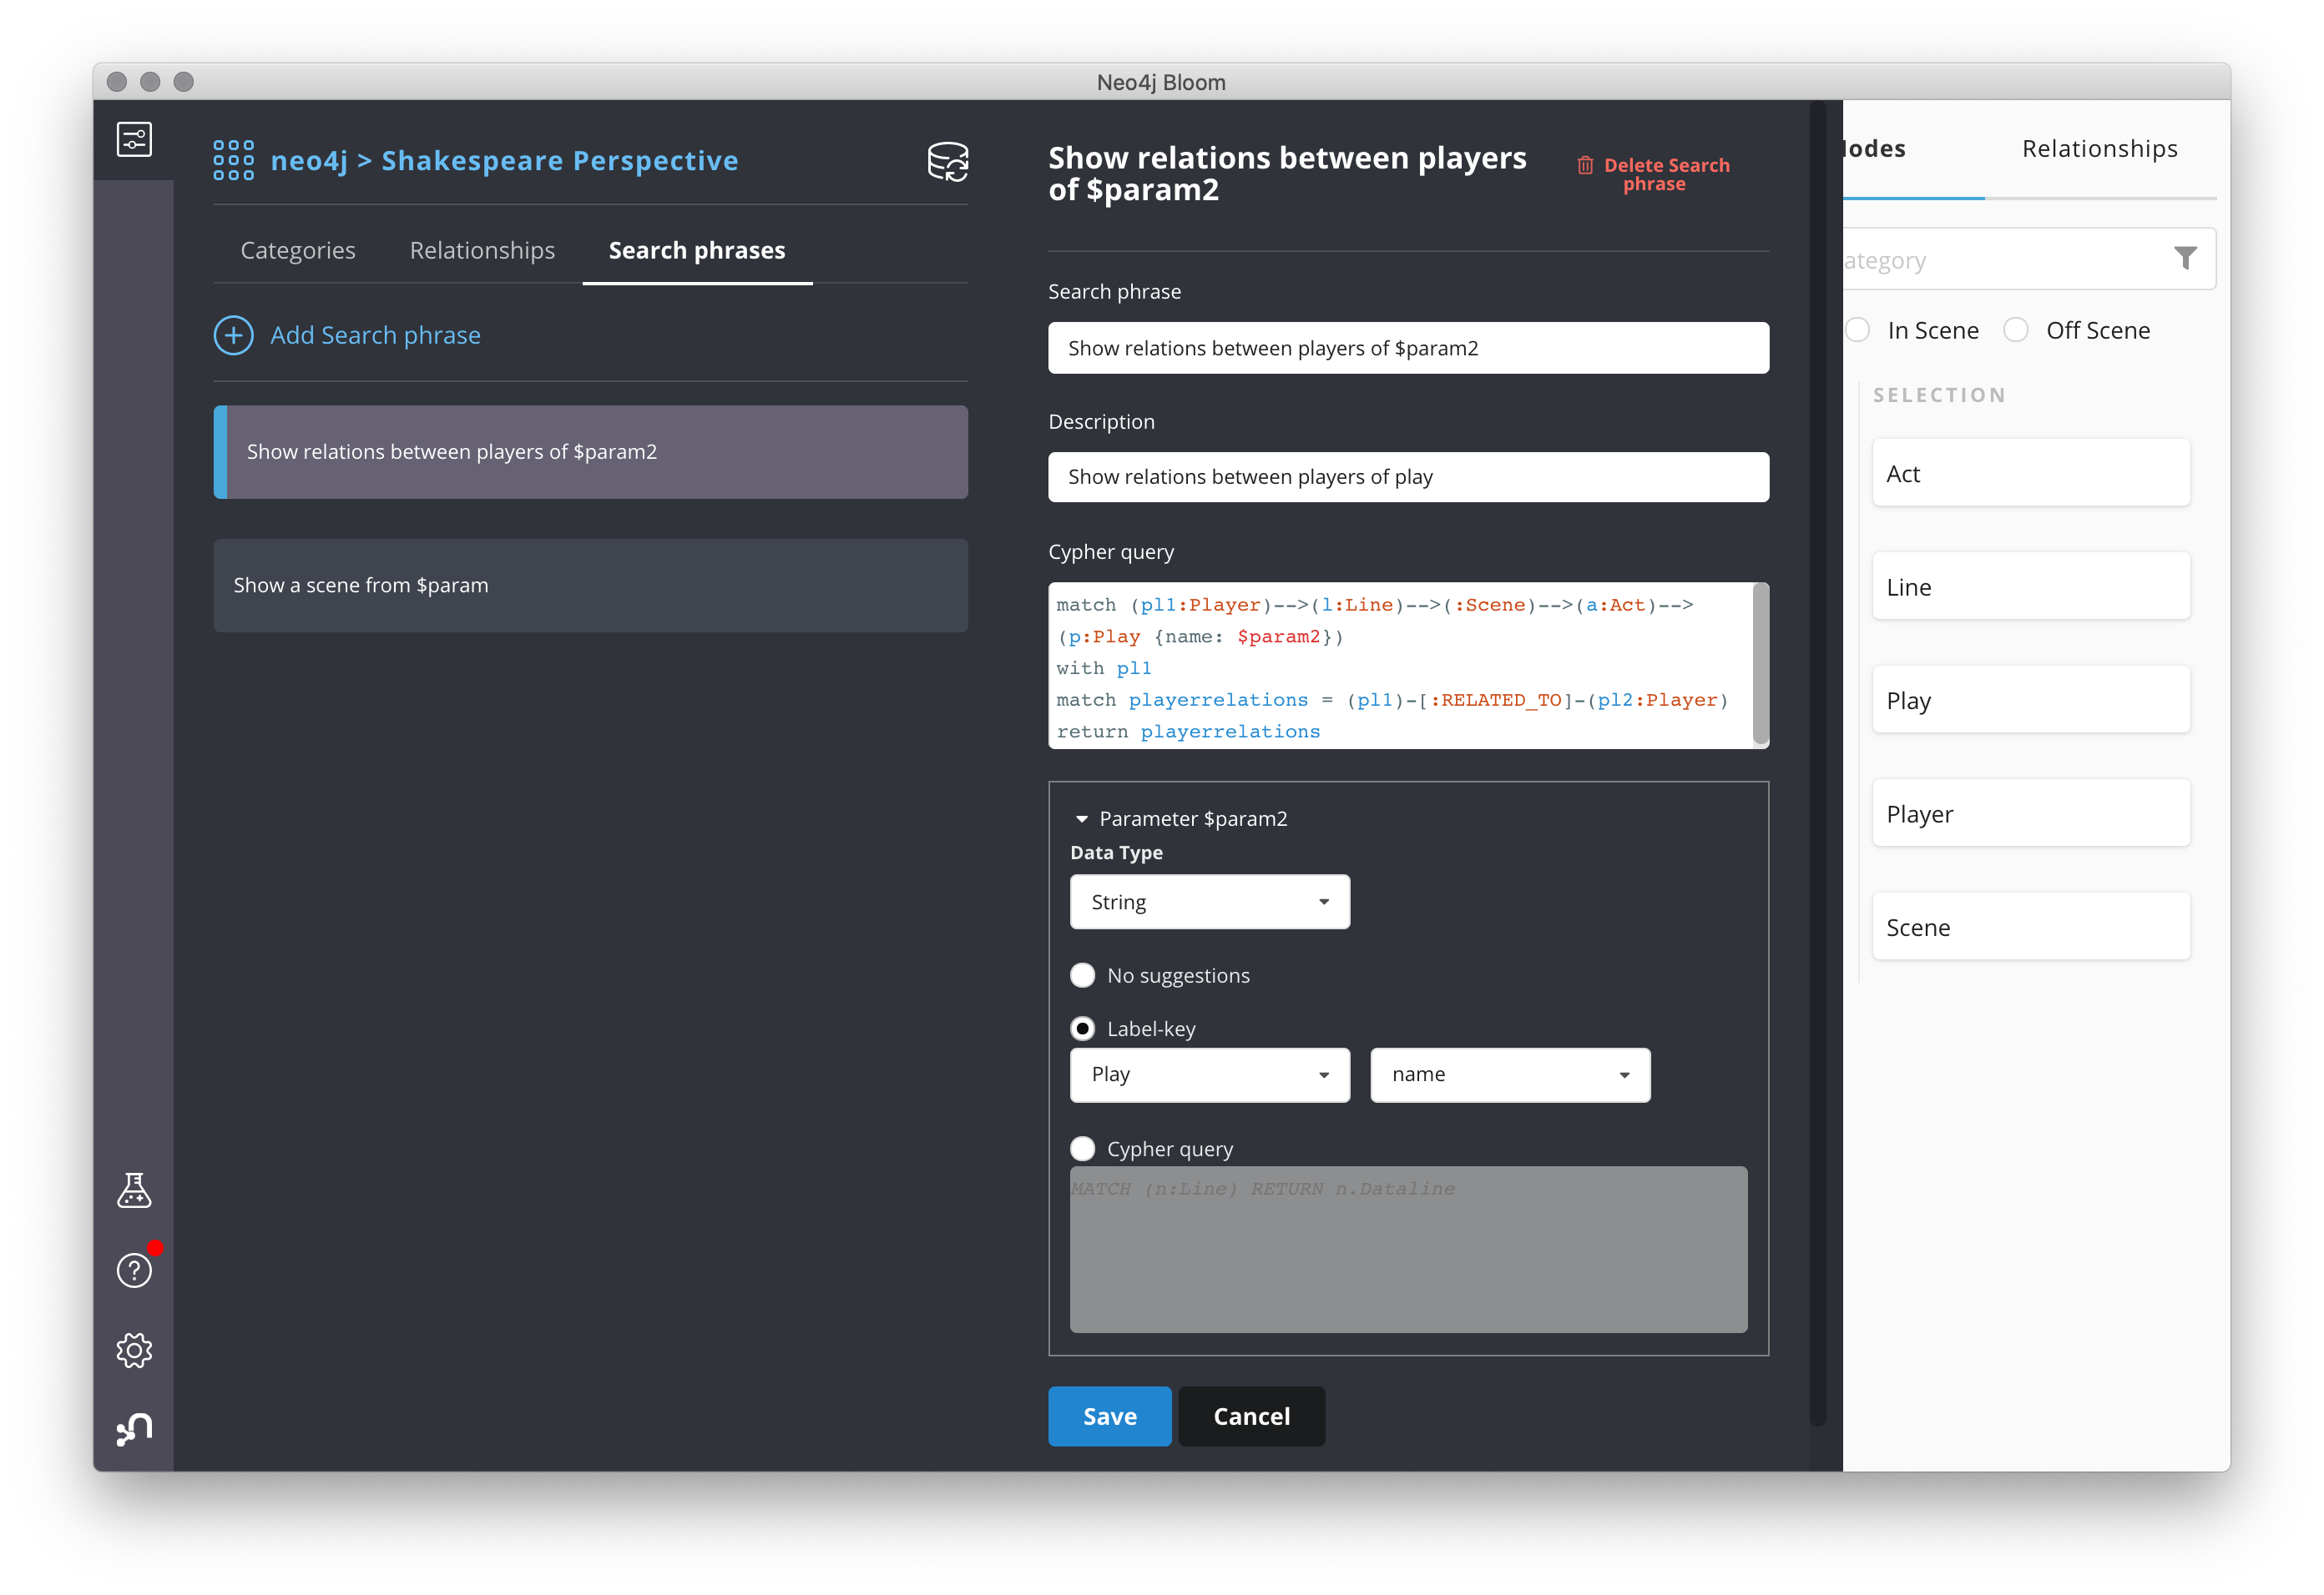This screenshot has width=2324, height=1595.
Task: Click the filter funnel icon in category field
Action: [2185, 259]
